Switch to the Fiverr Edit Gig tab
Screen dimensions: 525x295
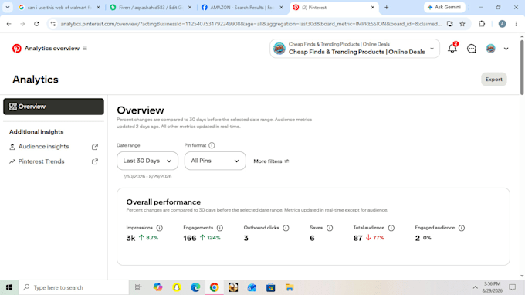151,8
